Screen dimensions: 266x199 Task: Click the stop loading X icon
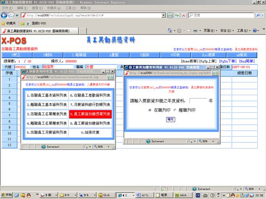pyautogui.click(x=184, y=15)
